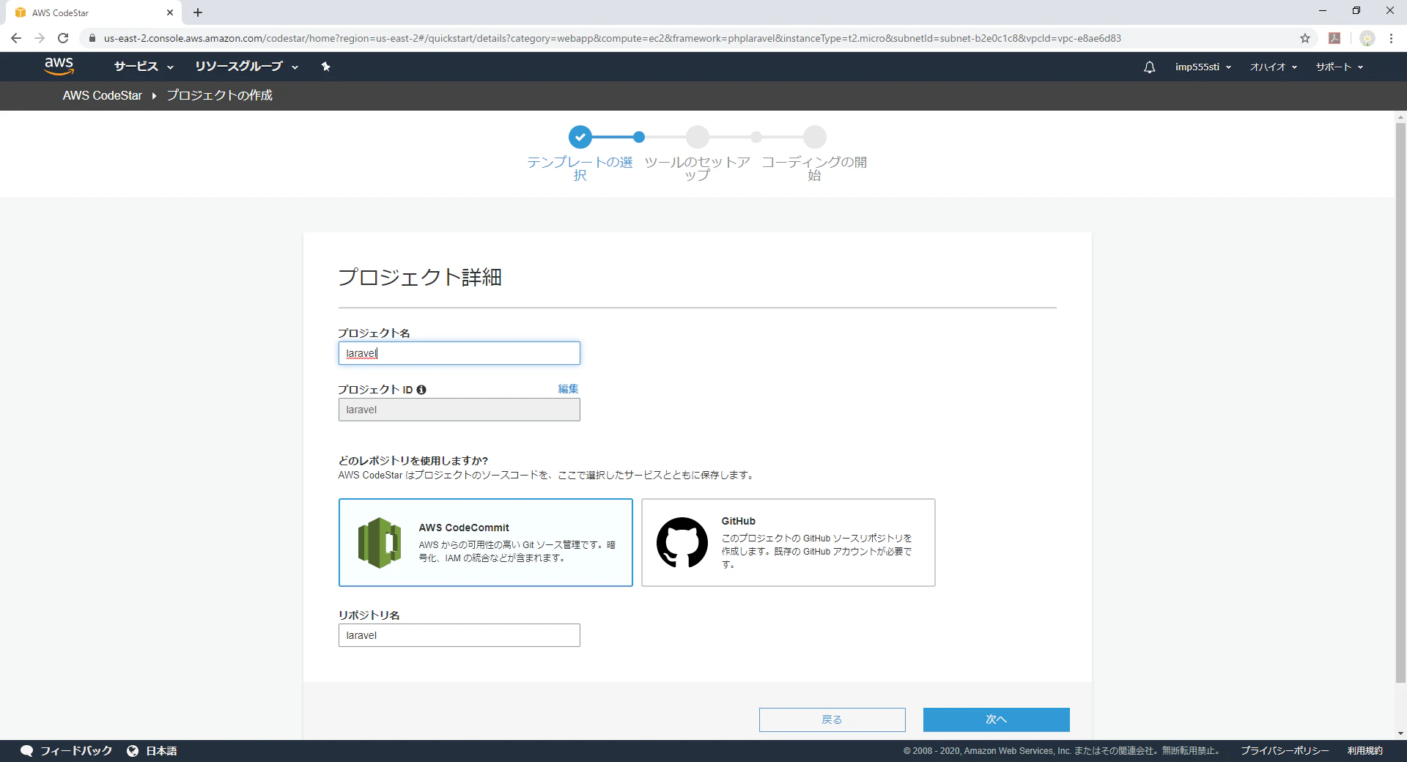Open the サポート dropdown
This screenshot has height=762, width=1407.
pyautogui.click(x=1340, y=67)
